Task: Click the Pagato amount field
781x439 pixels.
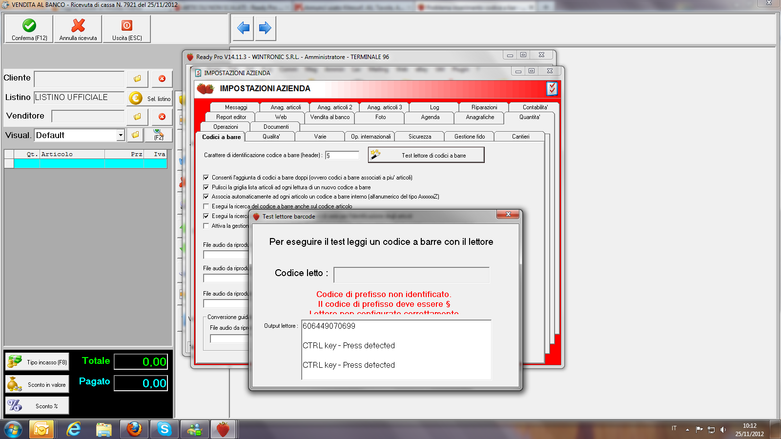Action: 141,383
